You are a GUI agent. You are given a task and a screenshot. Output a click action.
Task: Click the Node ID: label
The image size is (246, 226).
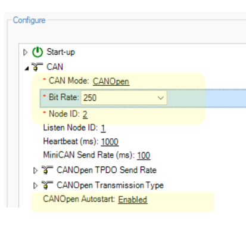pos(64,114)
